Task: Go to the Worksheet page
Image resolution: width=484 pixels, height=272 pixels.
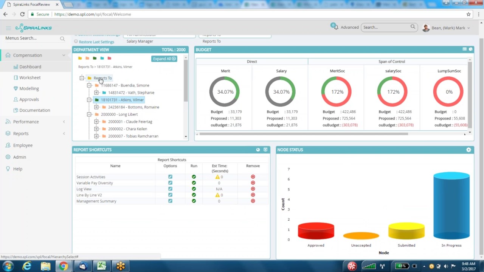Action: click(x=30, y=78)
